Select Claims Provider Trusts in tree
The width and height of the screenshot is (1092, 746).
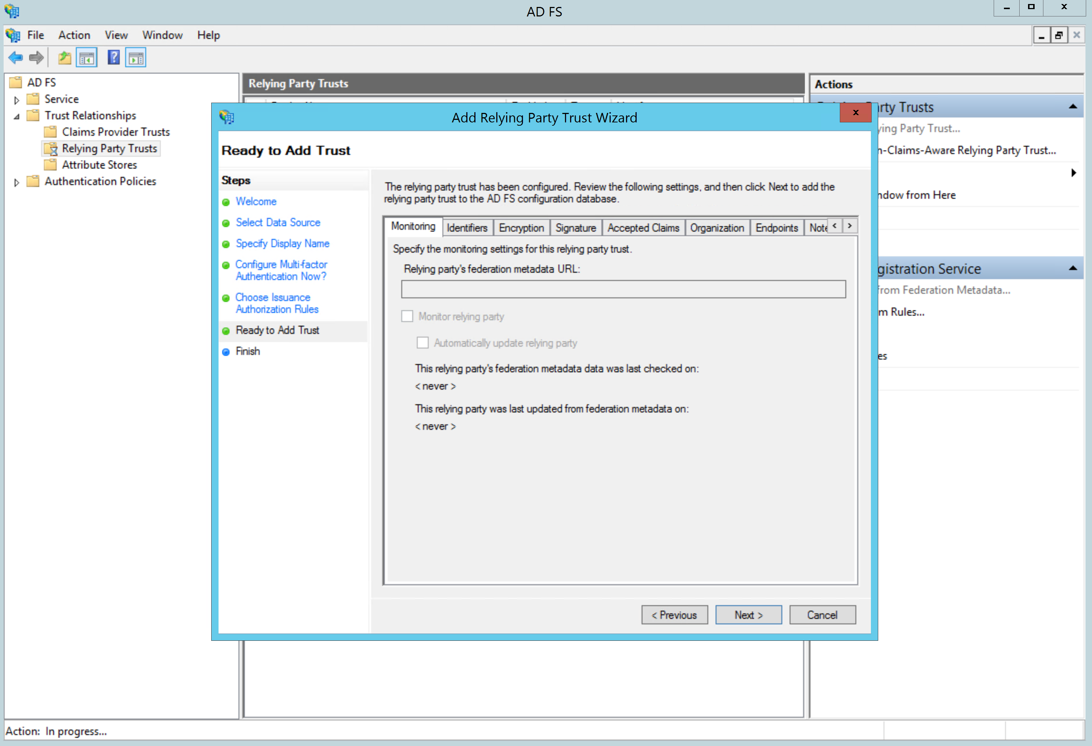pos(115,132)
